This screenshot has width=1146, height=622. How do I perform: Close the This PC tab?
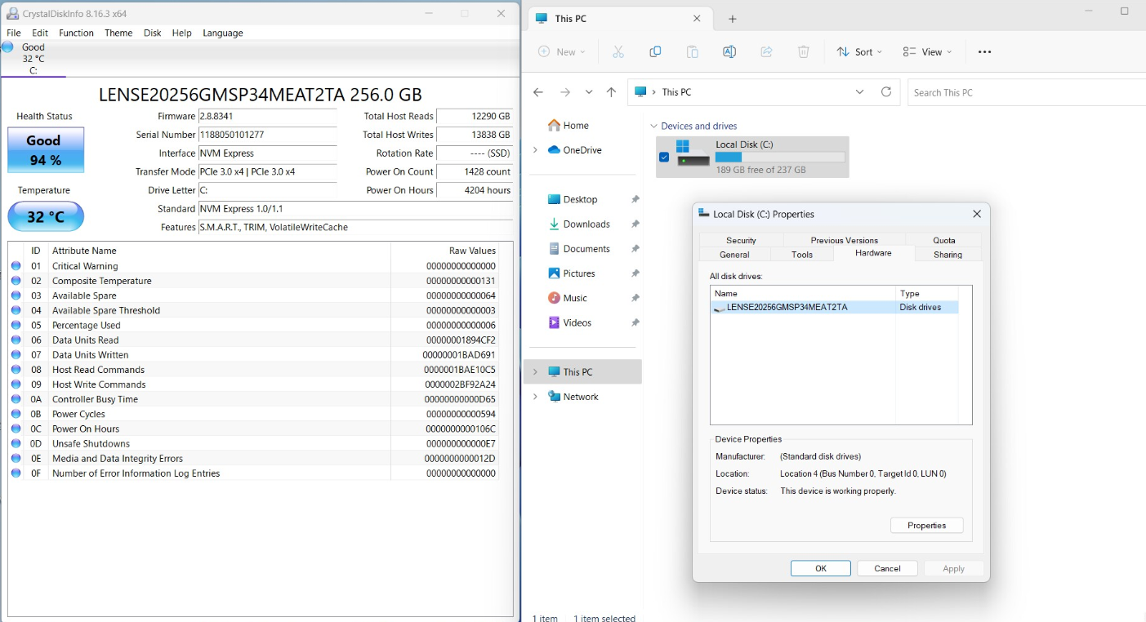(697, 18)
